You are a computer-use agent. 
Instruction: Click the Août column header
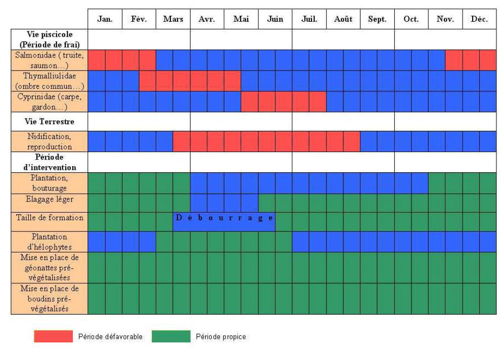(x=343, y=20)
